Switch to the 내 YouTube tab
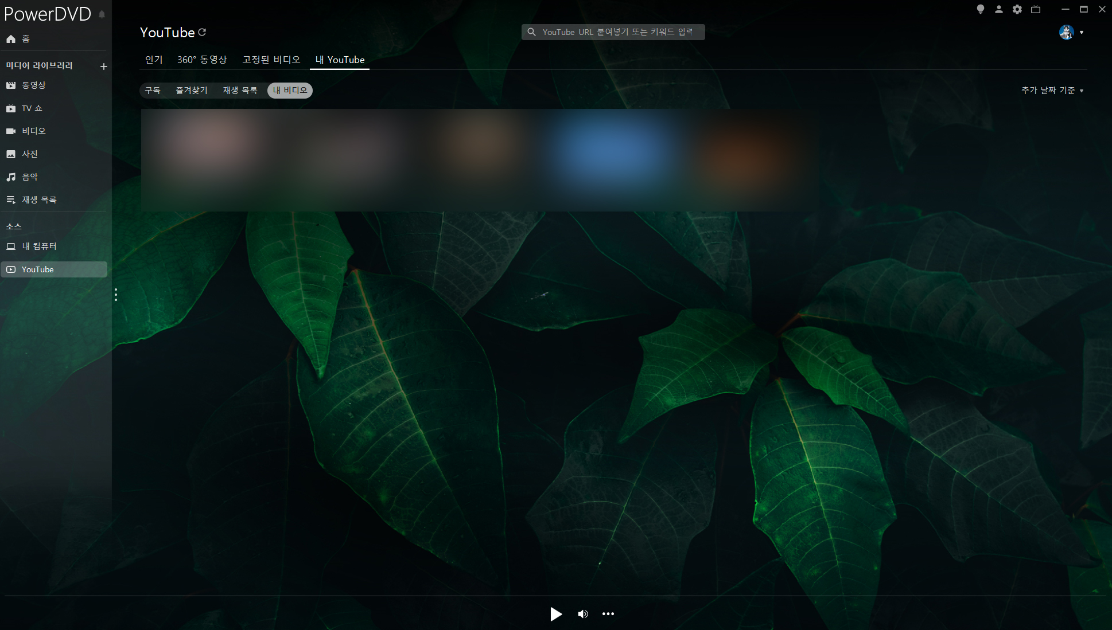Image resolution: width=1112 pixels, height=630 pixels. pyautogui.click(x=340, y=60)
